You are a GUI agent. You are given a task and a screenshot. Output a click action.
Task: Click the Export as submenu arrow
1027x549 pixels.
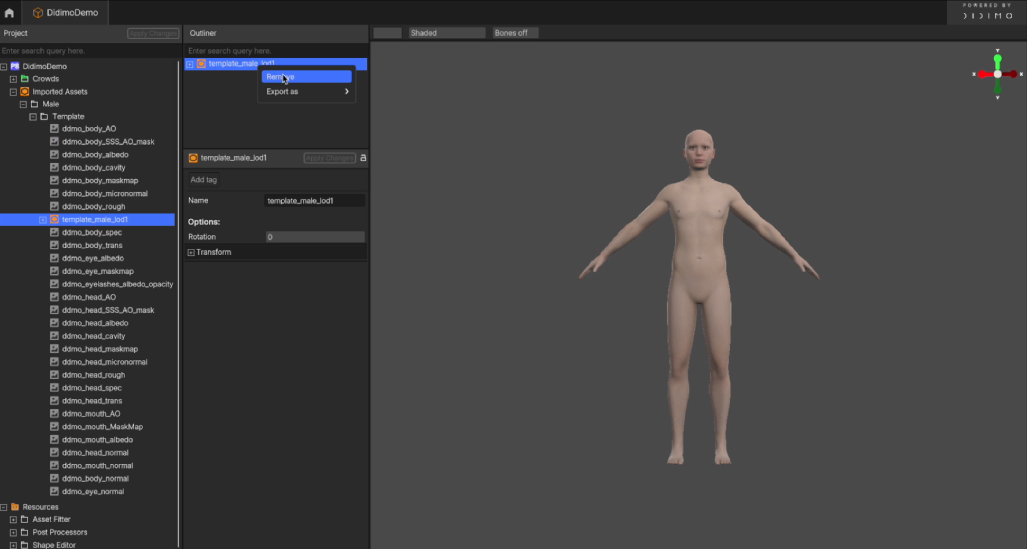point(347,91)
